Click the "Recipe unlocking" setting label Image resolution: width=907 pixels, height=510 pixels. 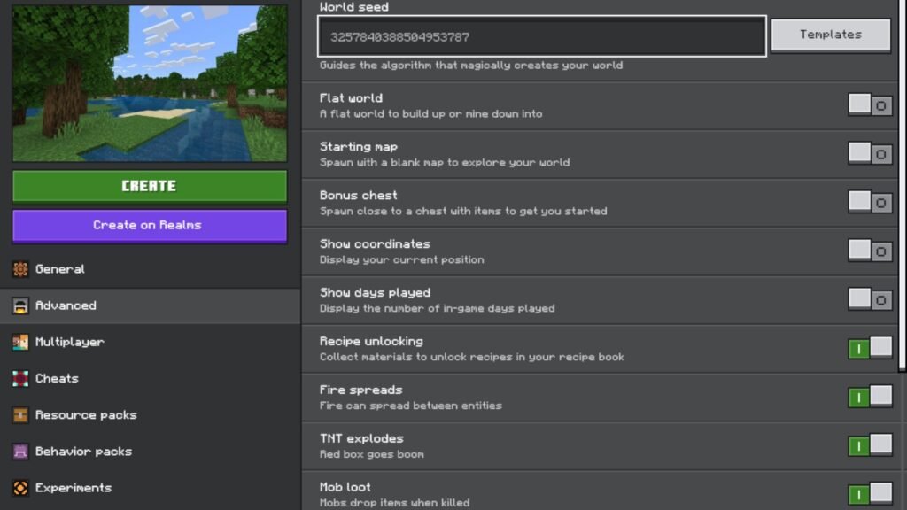(371, 341)
